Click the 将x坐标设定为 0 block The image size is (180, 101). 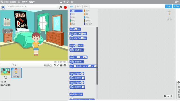pyautogui.click(x=77, y=78)
